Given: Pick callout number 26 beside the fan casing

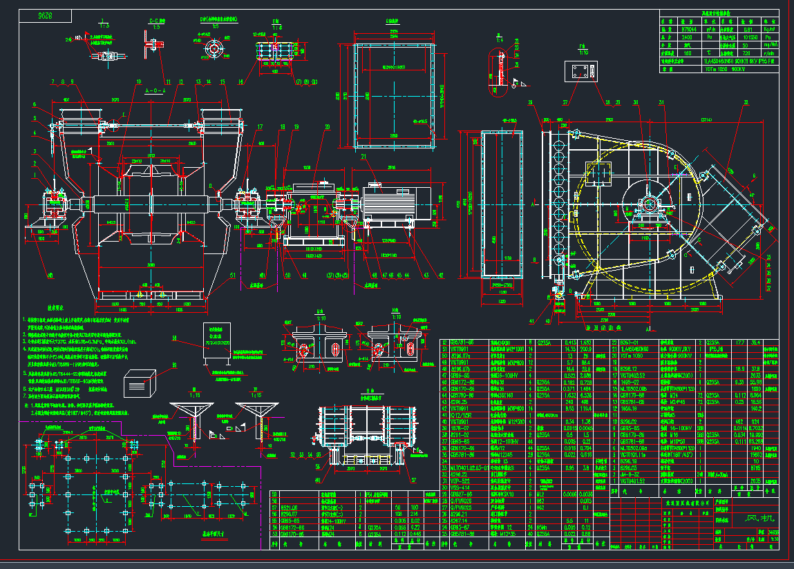Looking at the screenshot, I should [x=529, y=103].
